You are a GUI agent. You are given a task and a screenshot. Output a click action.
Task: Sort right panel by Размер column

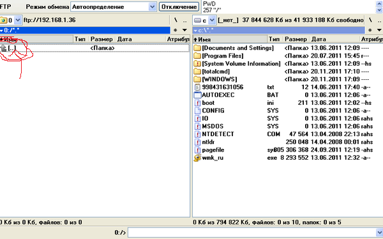point(296,39)
